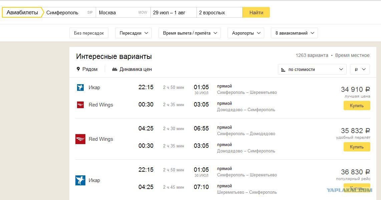381x200 pixels.
Task: Buy the 34 910 ₽ ticket
Action: coord(357,105)
